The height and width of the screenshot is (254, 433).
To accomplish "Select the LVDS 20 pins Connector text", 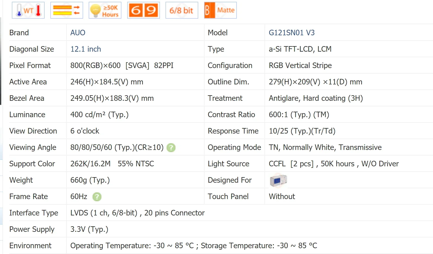I will 138,213.
